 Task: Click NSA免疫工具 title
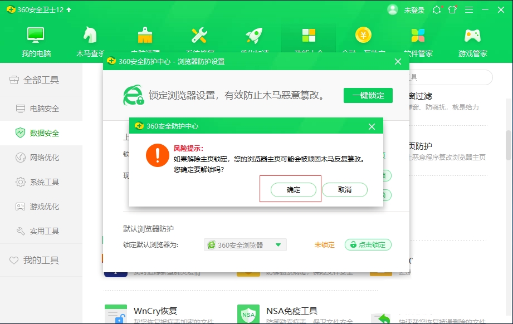click(292, 311)
